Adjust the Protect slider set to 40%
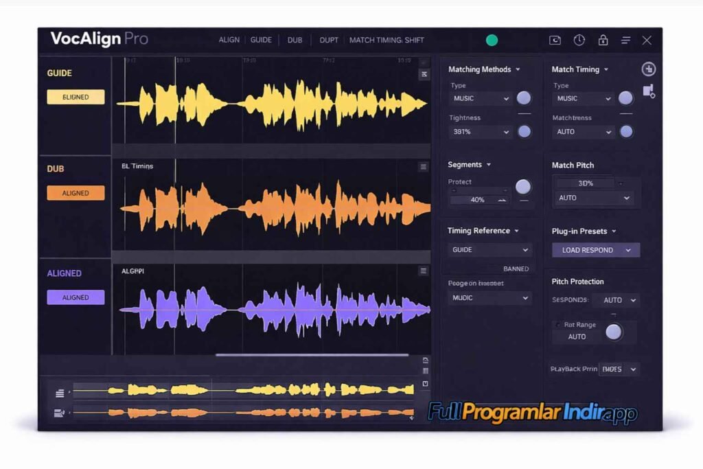703x469 pixels. tap(479, 200)
